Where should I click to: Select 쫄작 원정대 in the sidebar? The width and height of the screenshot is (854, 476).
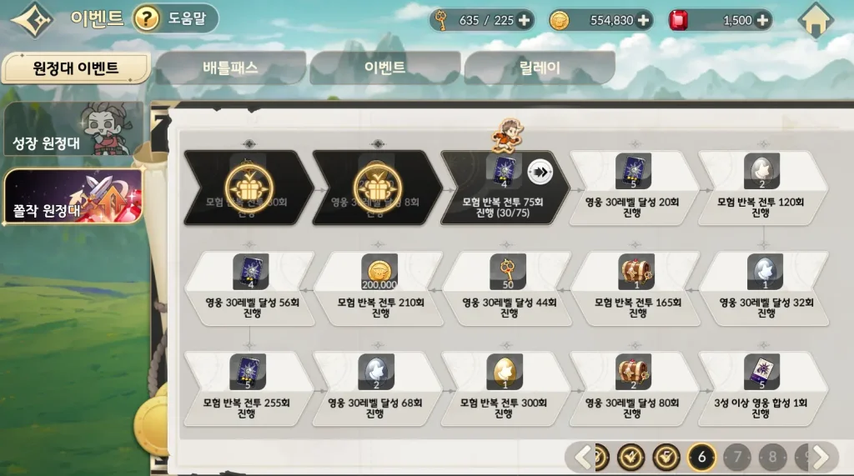73,196
